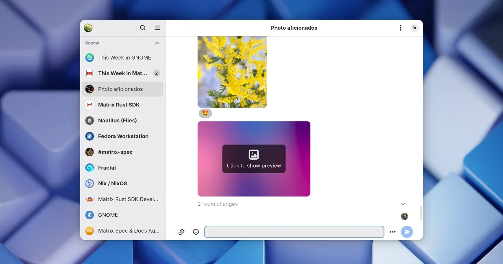Open the emoji picker
This screenshot has width=503, height=264.
[x=196, y=232]
